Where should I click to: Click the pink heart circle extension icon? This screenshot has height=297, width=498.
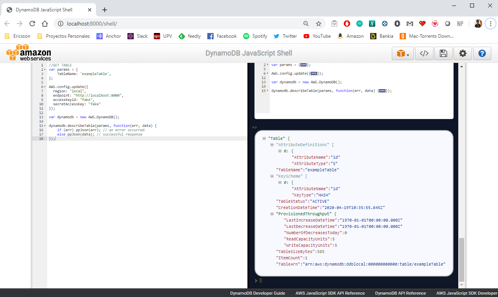tap(435, 24)
